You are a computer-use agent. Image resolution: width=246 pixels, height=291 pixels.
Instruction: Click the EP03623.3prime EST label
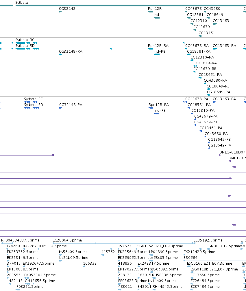point(132,281)
